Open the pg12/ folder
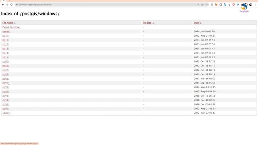Image resolution: width=258 pixels, height=145 pixels. click(6, 44)
